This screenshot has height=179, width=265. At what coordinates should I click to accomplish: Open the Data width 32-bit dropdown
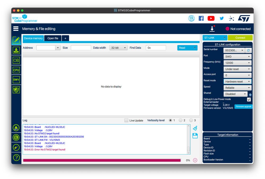click(x=119, y=48)
